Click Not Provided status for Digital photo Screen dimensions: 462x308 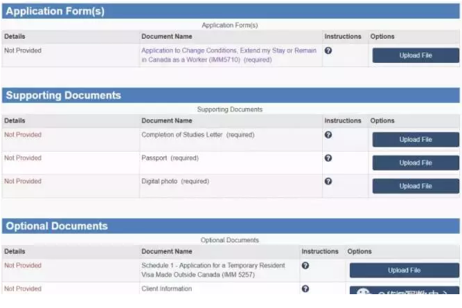click(23, 181)
